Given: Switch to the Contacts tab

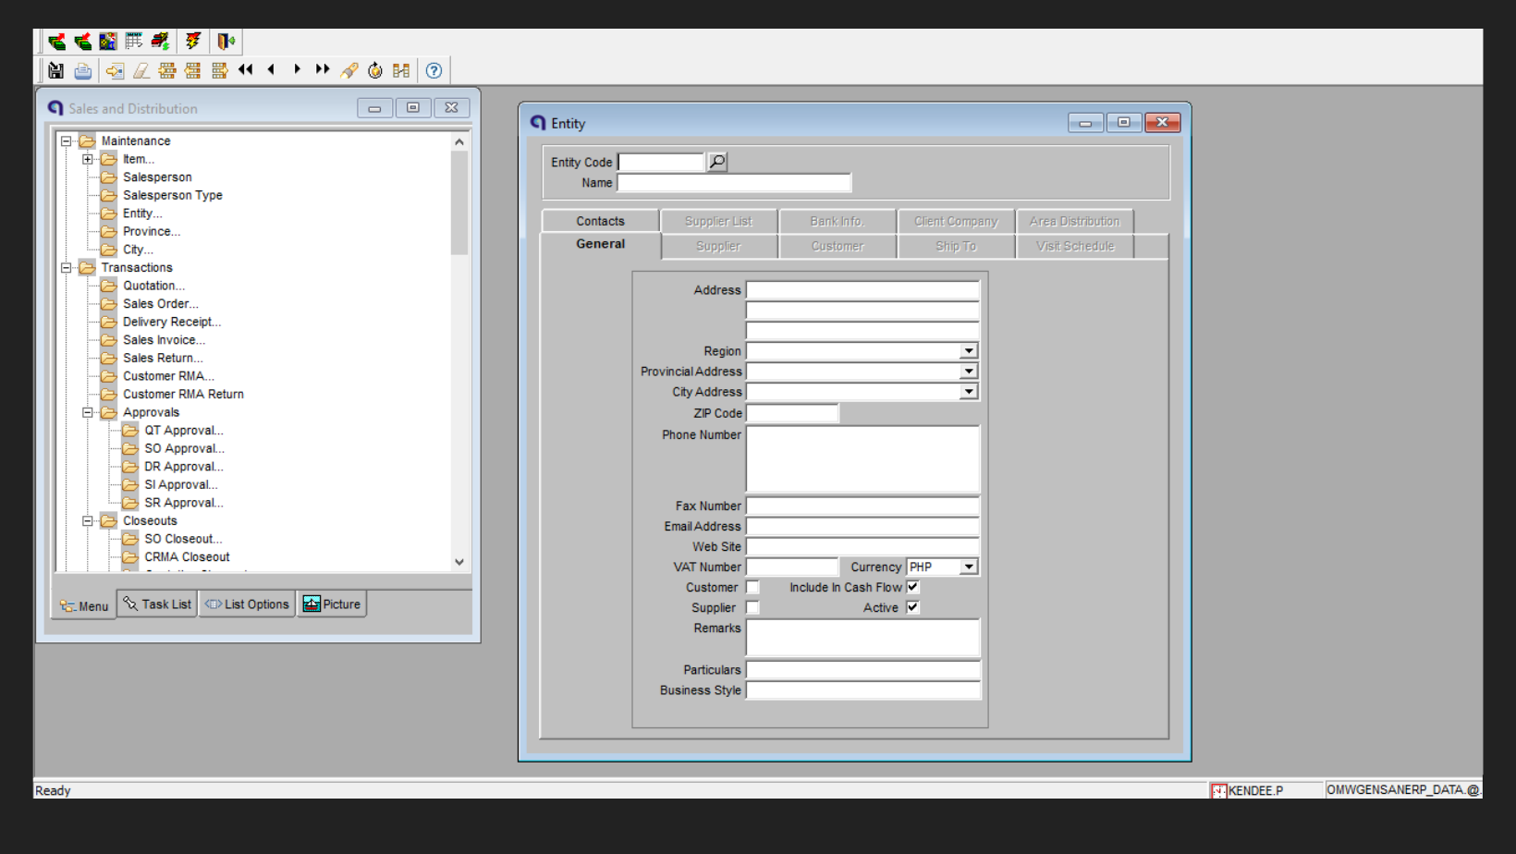Looking at the screenshot, I should click(x=601, y=221).
